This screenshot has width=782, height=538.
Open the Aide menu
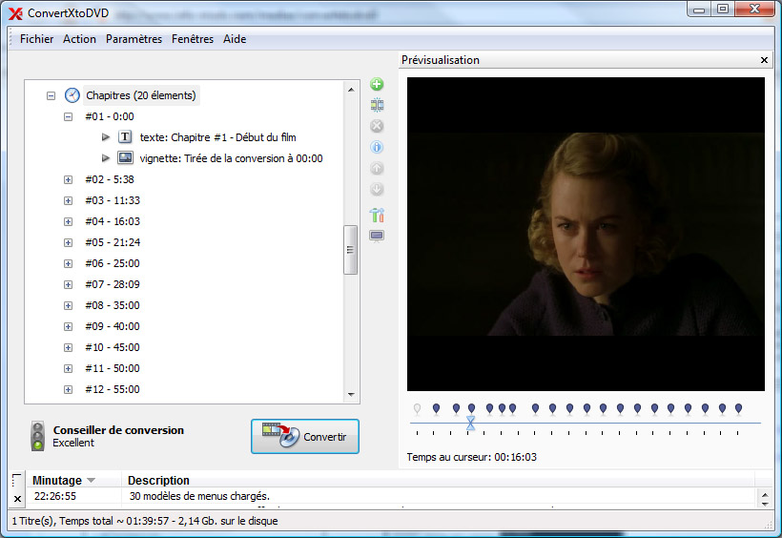click(235, 39)
